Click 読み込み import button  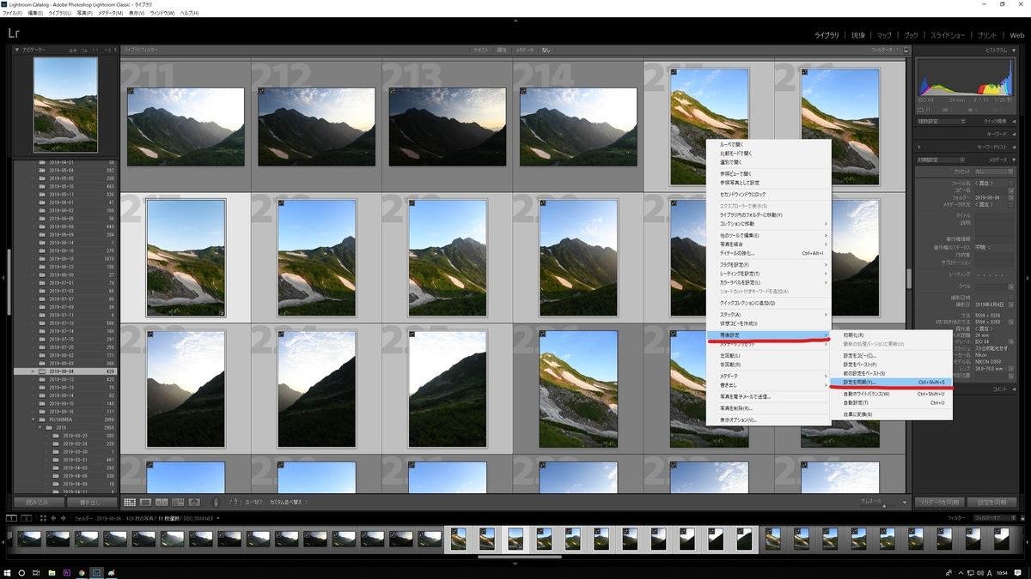pos(38,502)
